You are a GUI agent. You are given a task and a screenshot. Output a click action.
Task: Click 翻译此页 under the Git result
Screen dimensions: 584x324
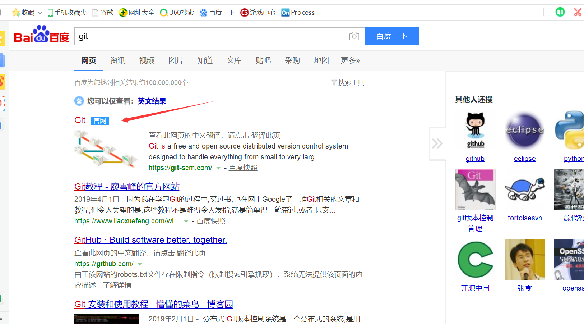pyautogui.click(x=266, y=136)
